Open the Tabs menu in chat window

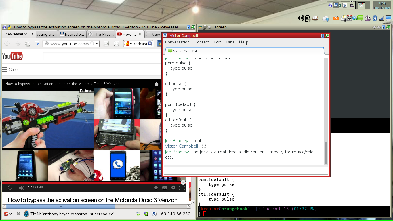click(230, 42)
